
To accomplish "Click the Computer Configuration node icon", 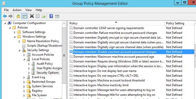I will 10,23.
